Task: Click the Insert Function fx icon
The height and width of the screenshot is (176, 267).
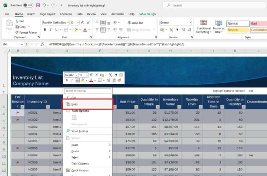Action: [42, 44]
